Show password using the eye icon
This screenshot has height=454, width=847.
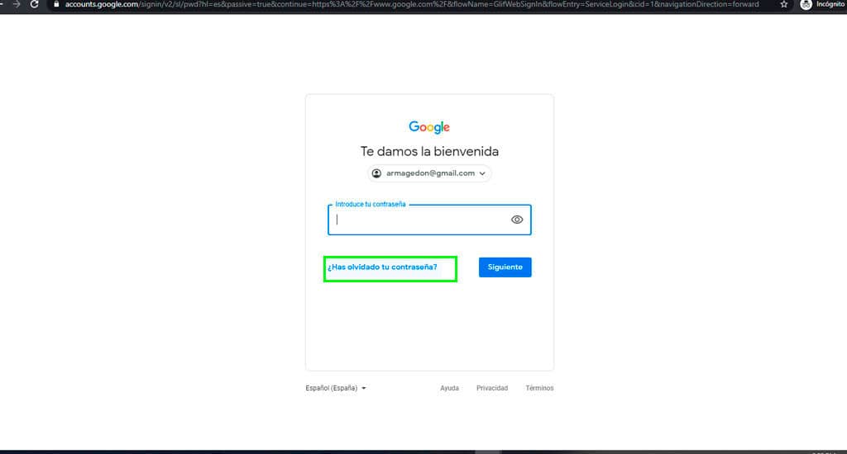(517, 220)
